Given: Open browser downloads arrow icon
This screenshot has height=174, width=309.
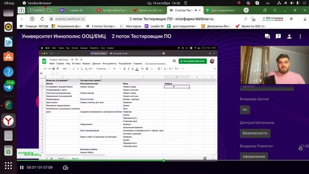Looking at the screenshot, I should (x=305, y=19).
